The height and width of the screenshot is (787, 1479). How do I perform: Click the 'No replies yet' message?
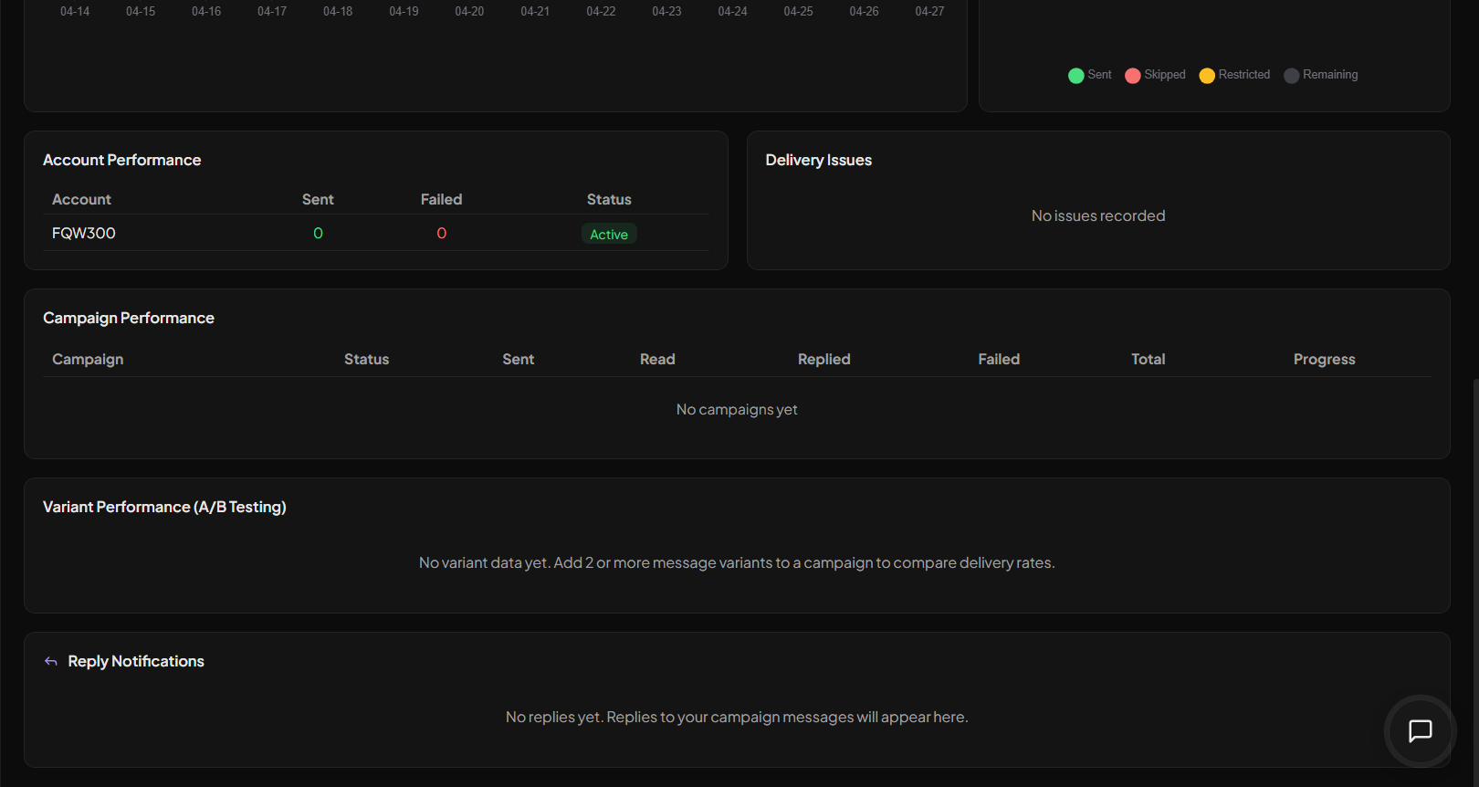(737, 717)
